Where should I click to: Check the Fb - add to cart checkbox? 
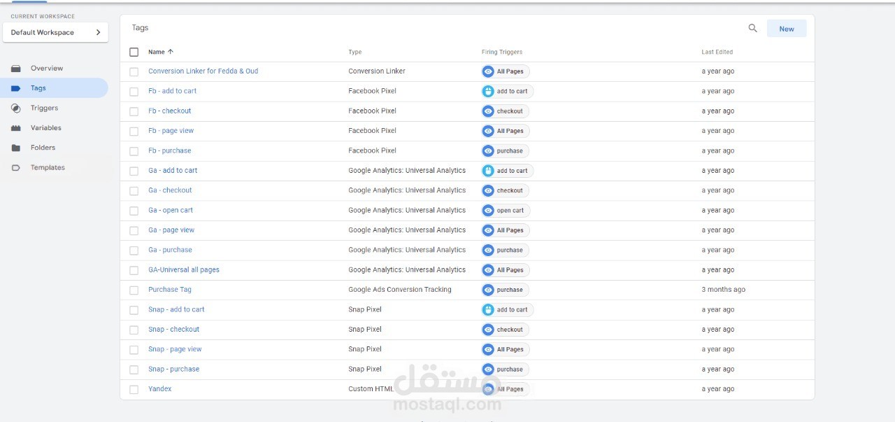134,91
